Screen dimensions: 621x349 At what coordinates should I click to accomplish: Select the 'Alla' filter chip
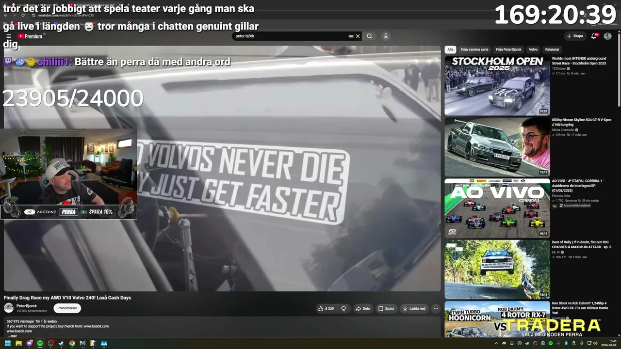(450, 49)
